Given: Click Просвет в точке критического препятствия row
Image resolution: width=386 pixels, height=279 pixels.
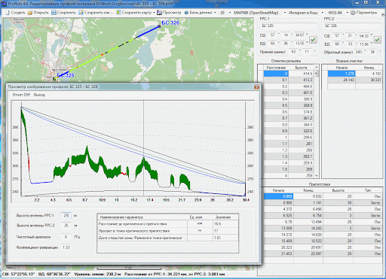Looking at the screenshot, I should tap(167, 231).
